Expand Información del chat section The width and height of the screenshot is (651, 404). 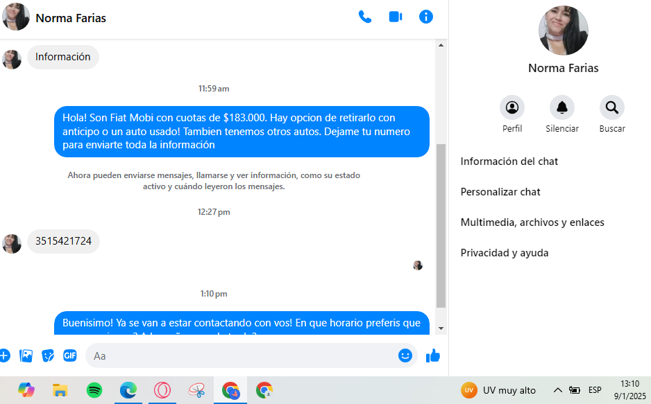[509, 161]
